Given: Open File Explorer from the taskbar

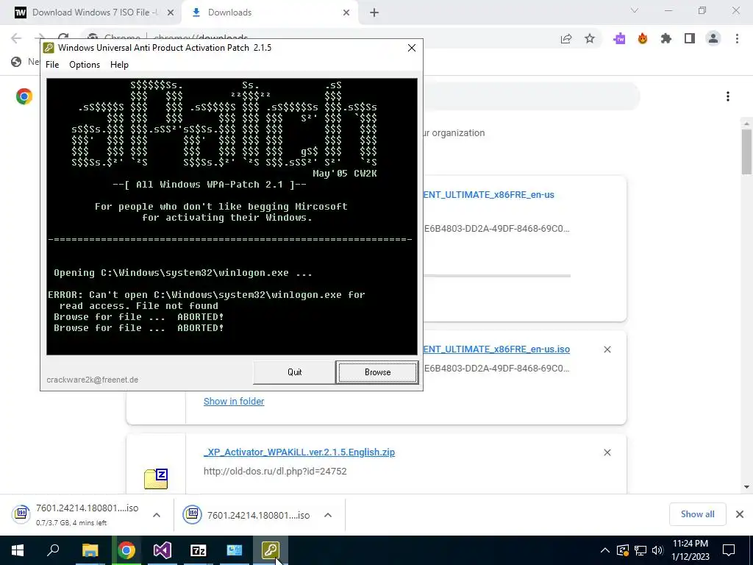Looking at the screenshot, I should pos(90,550).
